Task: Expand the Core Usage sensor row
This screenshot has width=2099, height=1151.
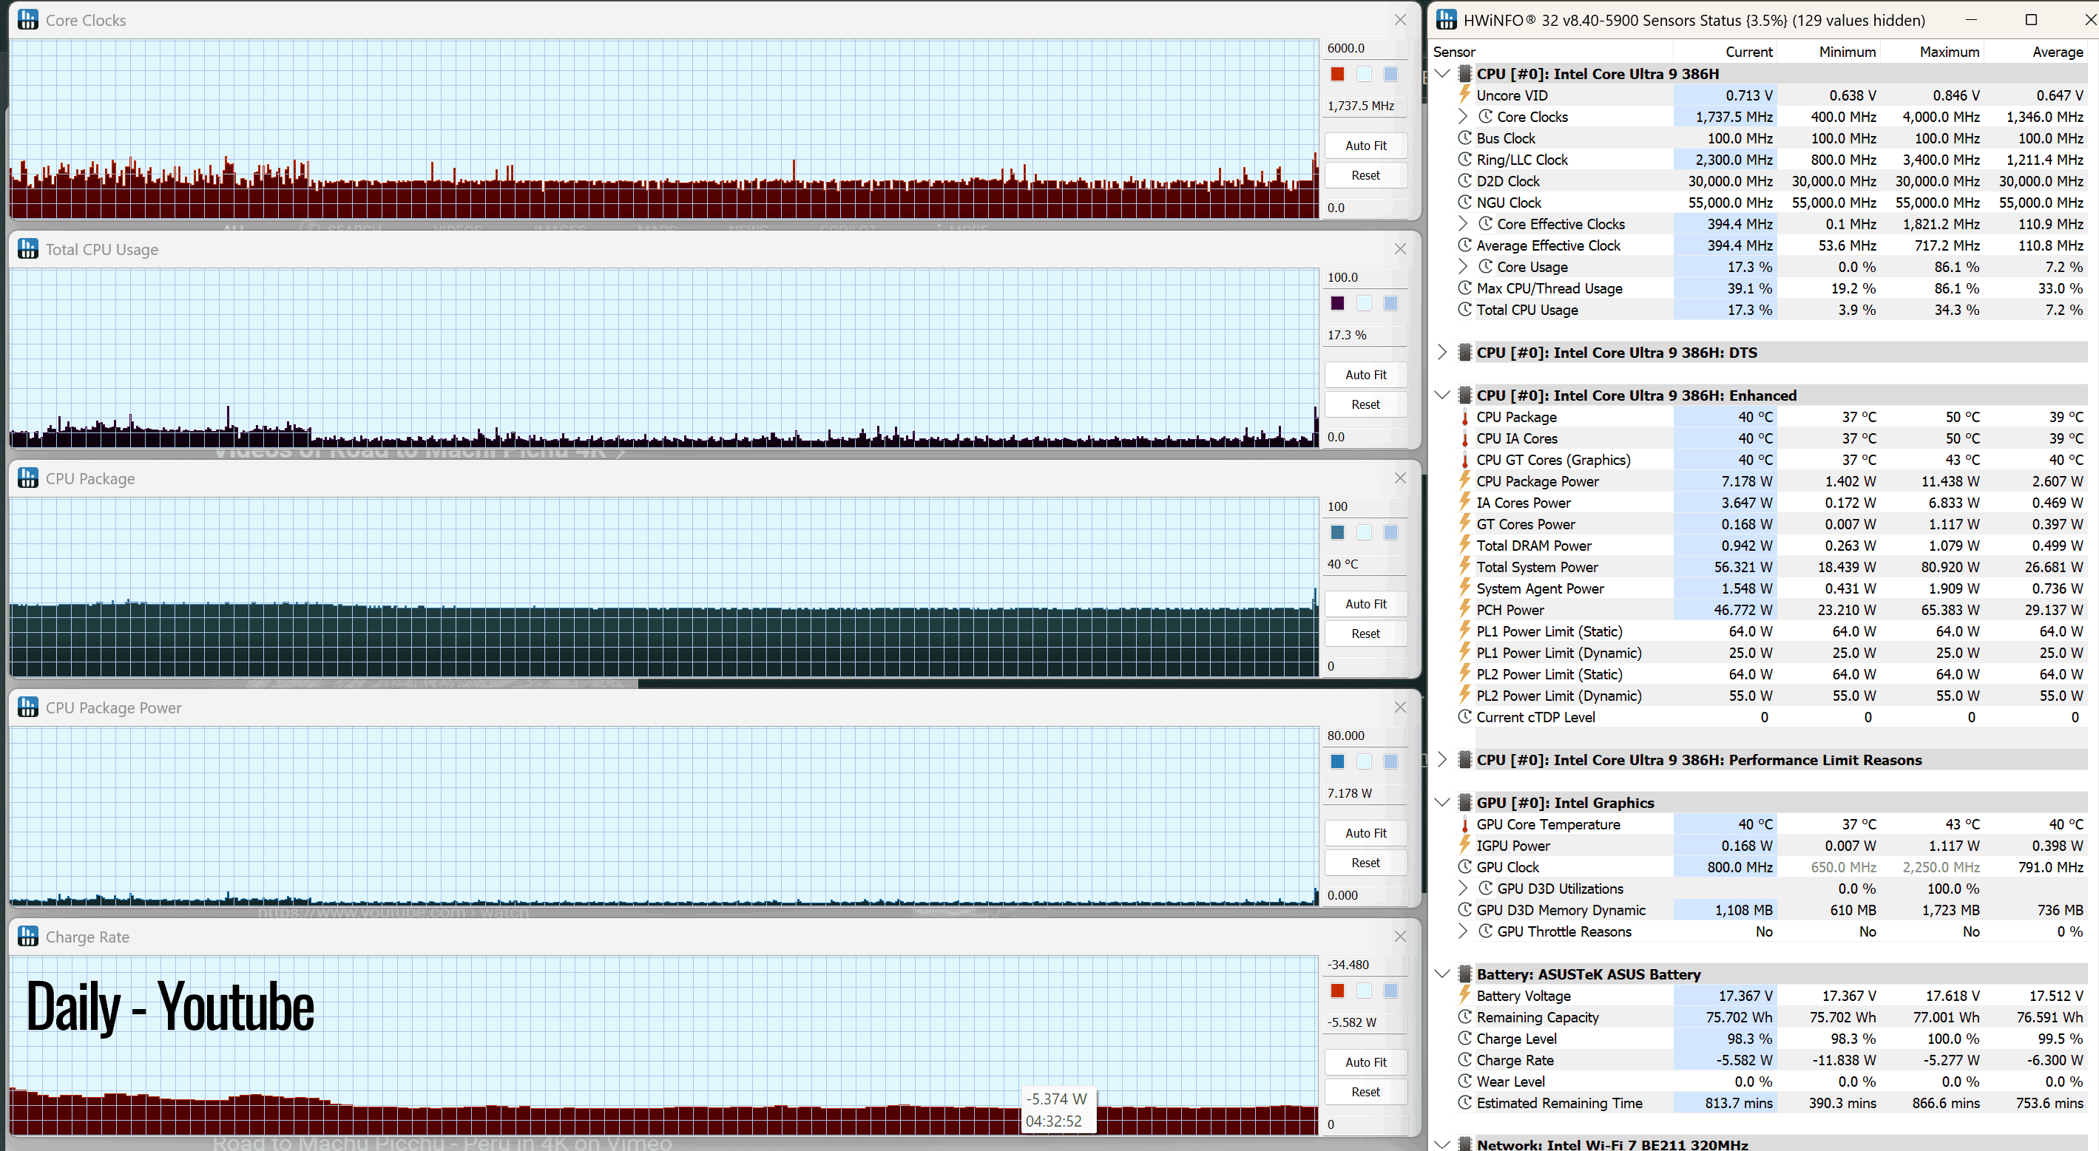Action: pos(1464,266)
